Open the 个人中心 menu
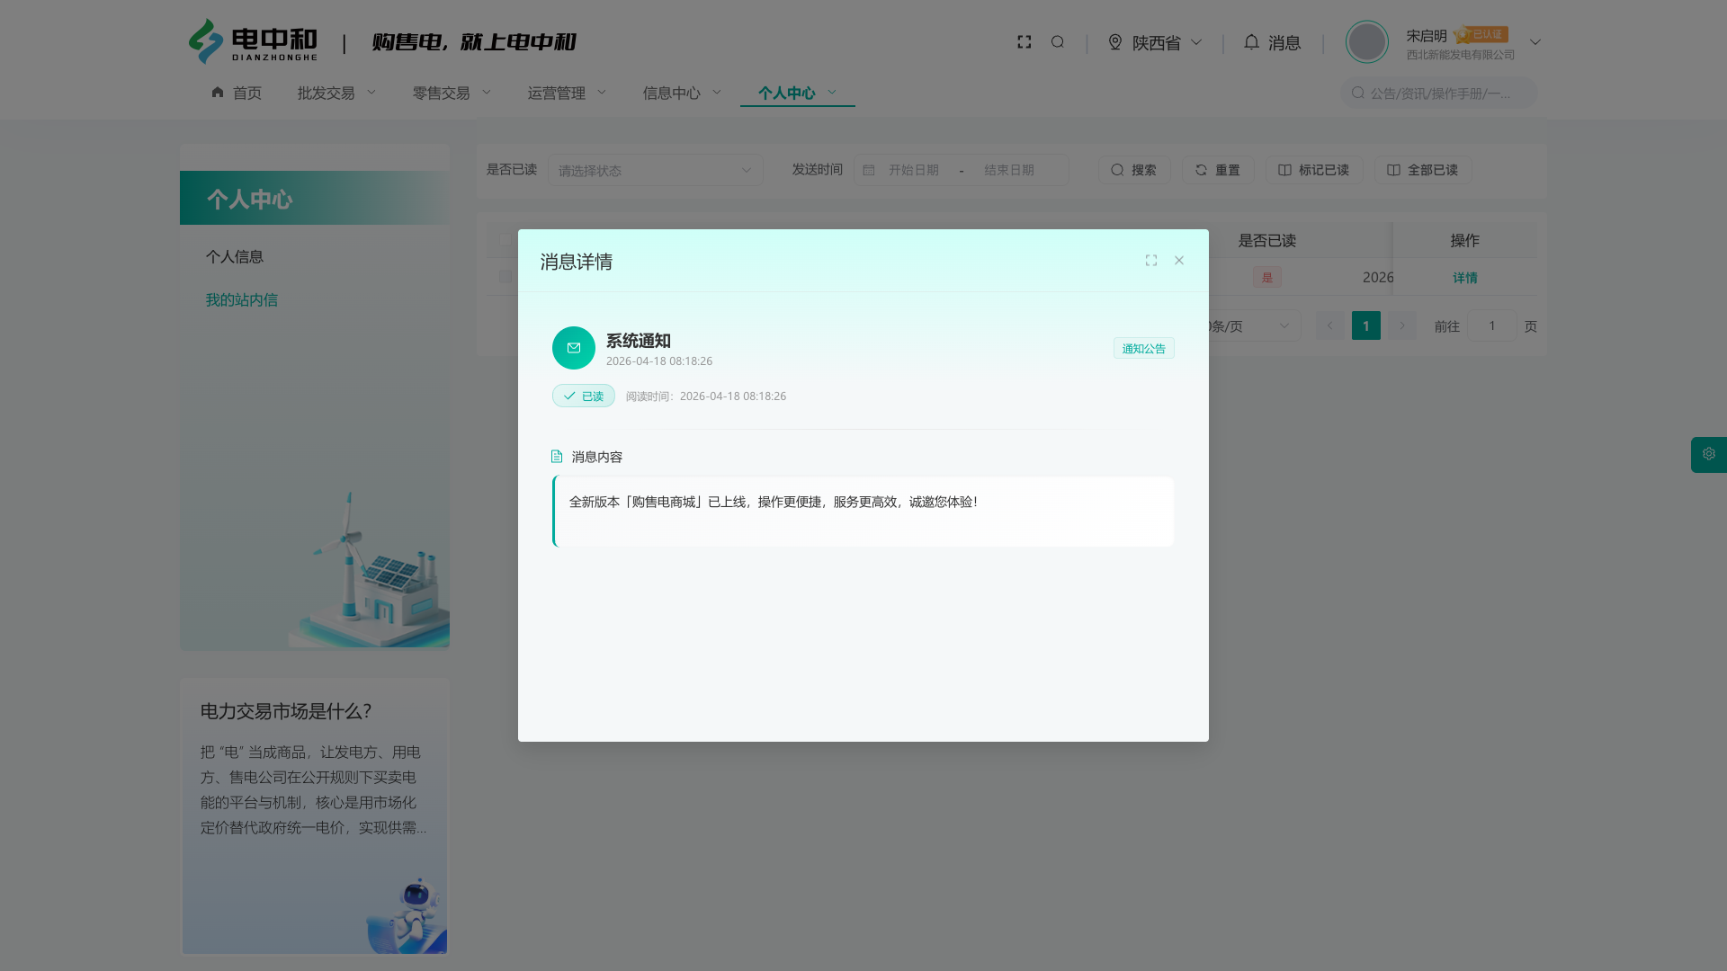Viewport: 1727px width, 971px height. (x=798, y=93)
